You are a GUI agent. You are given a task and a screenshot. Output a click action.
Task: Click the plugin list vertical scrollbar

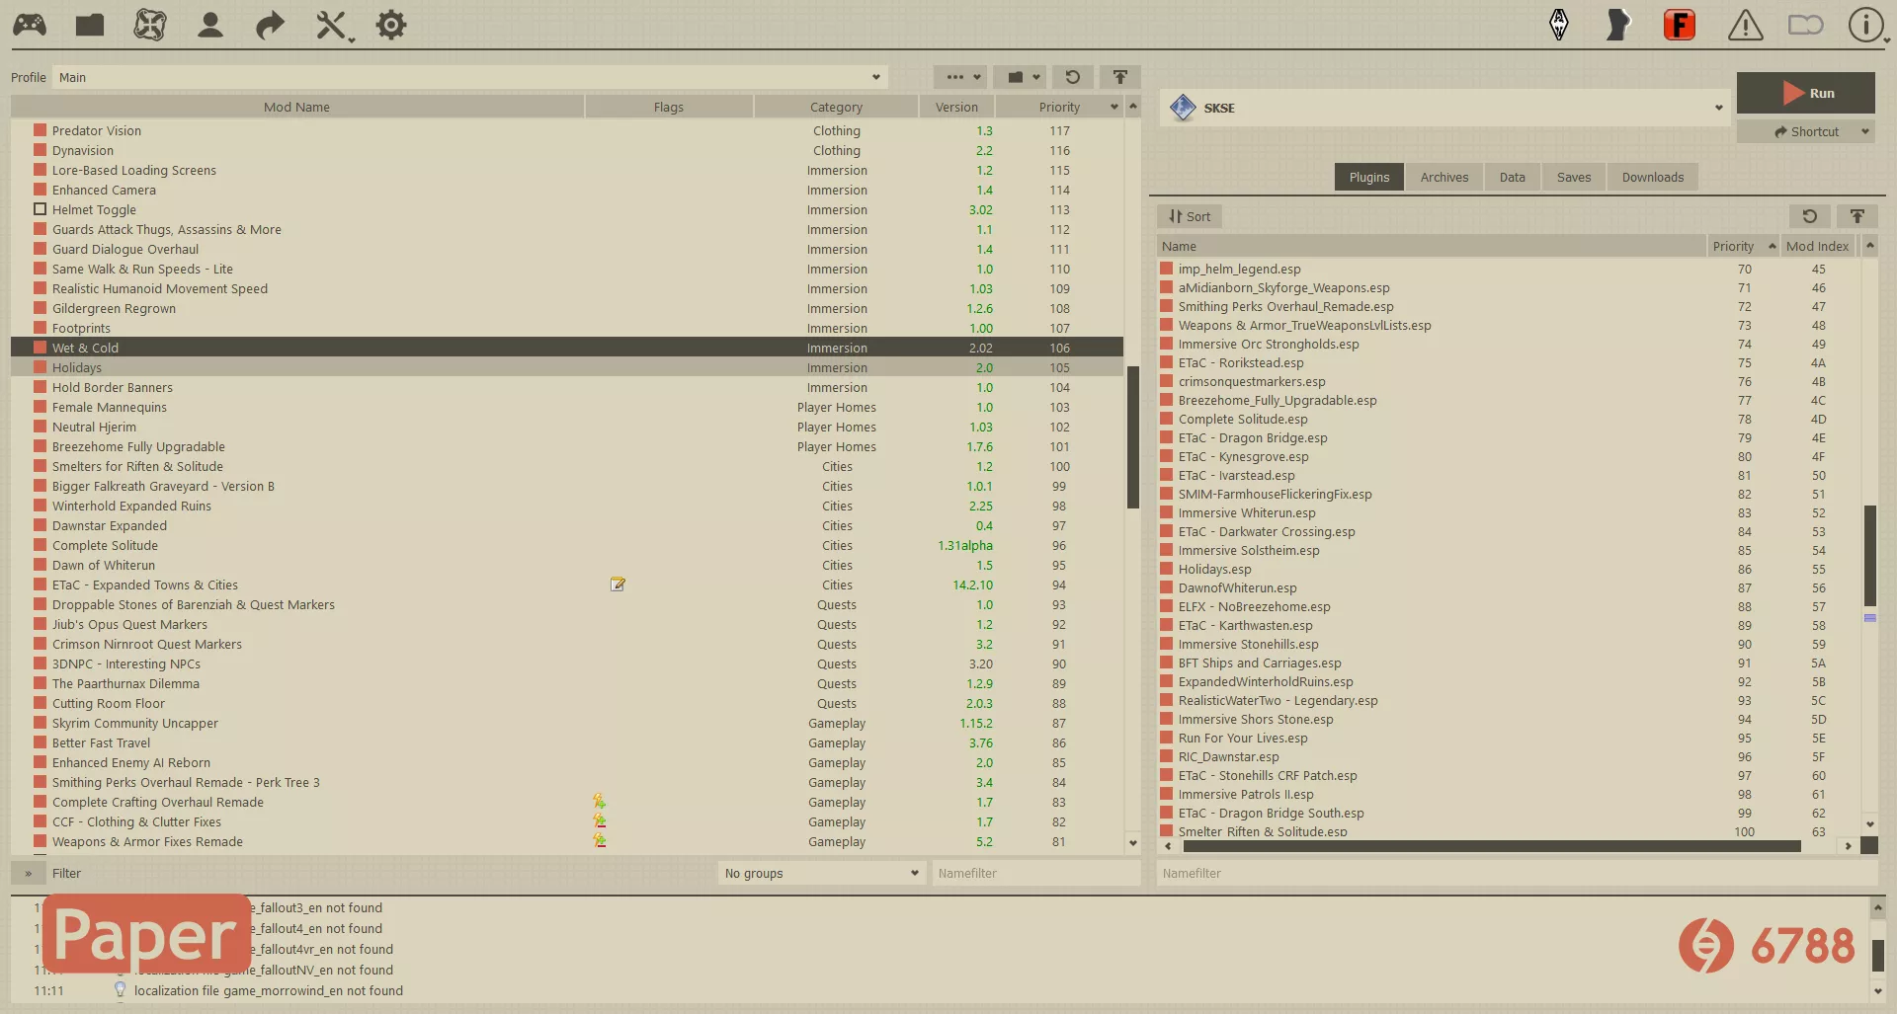1869,555
